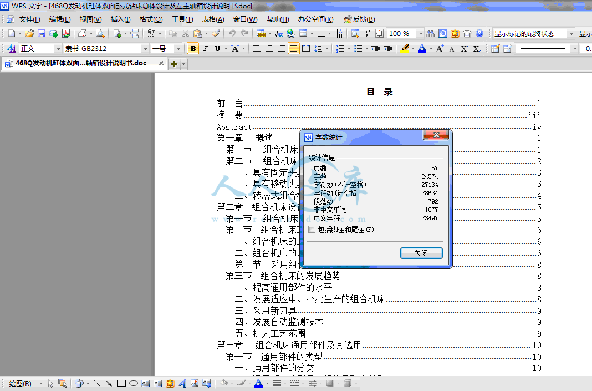Increase font size with A+ icon
Screen dimensions: 592x391
click(440, 49)
